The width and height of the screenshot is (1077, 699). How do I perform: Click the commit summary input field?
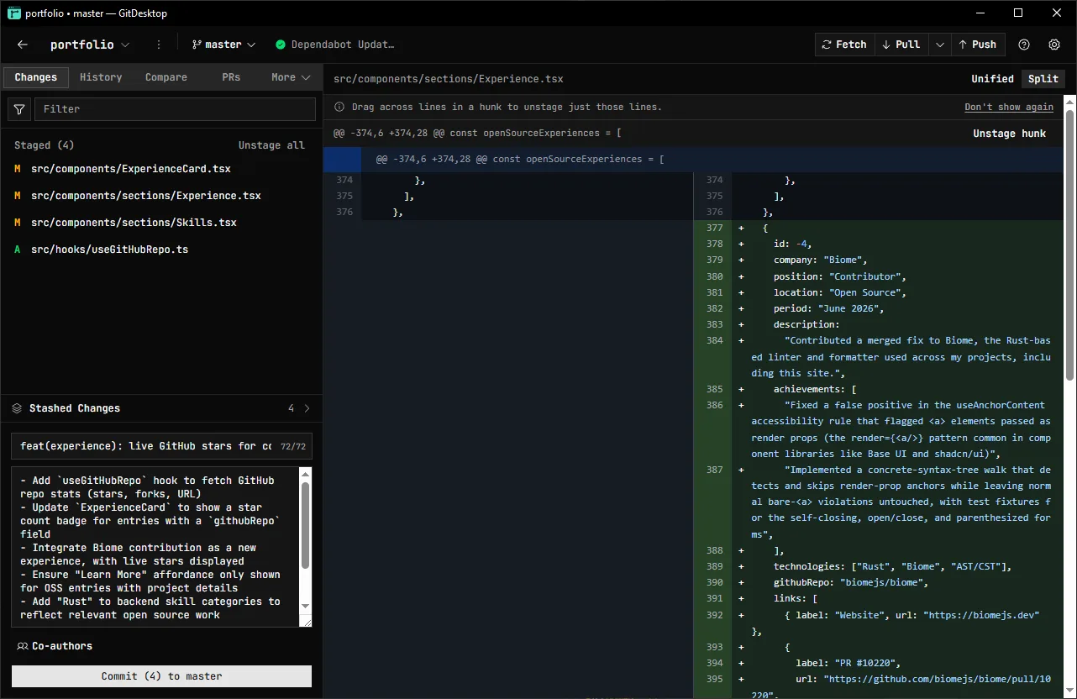coord(161,446)
